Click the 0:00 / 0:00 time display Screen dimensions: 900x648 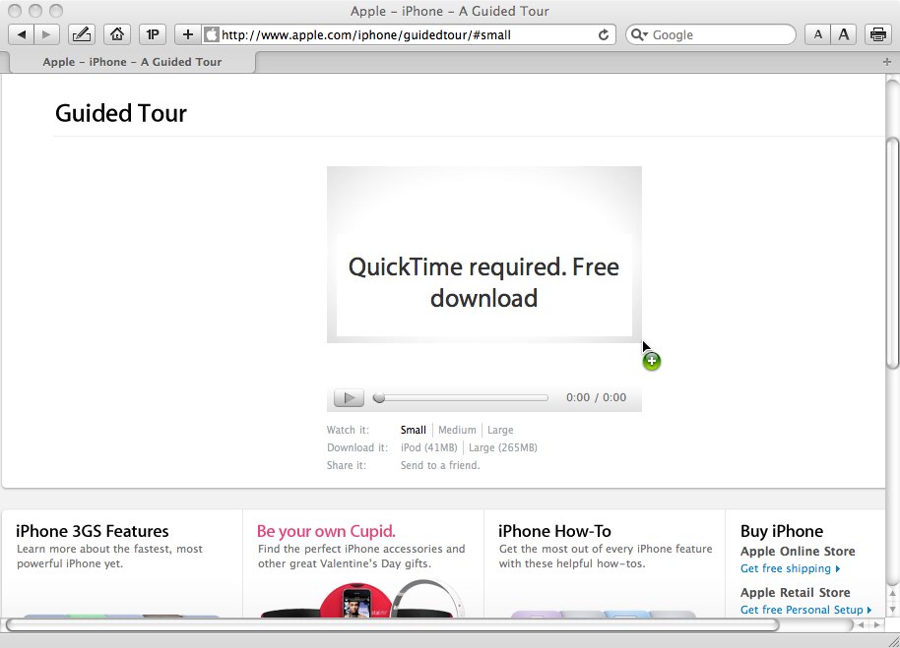(x=596, y=397)
